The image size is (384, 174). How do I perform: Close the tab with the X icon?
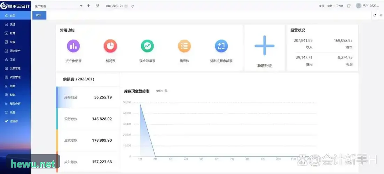[x=381, y=15]
